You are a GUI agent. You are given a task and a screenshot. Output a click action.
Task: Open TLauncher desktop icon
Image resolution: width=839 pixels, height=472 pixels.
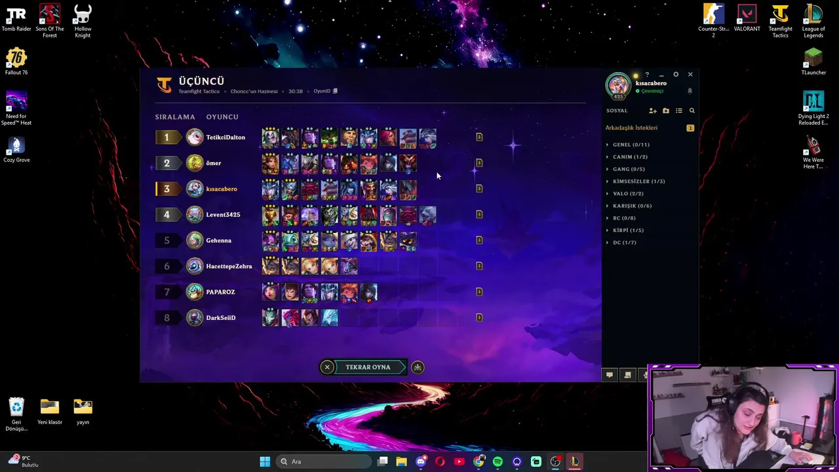[813, 62]
